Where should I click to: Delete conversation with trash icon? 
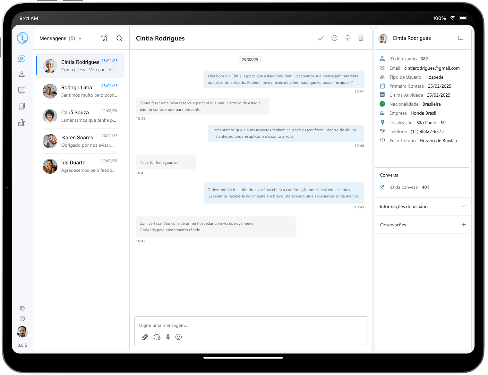tap(361, 38)
